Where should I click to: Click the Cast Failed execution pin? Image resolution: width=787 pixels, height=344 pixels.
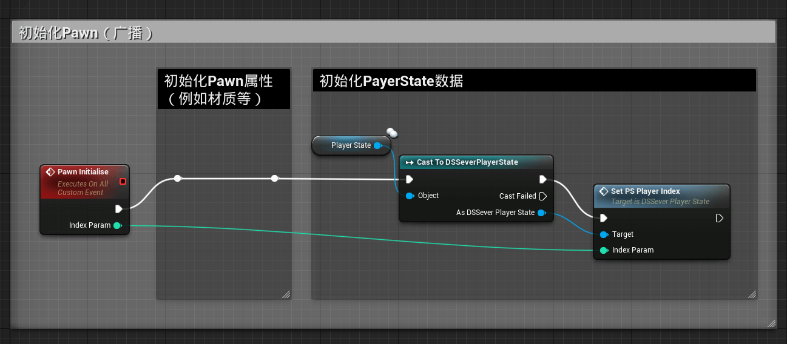(x=543, y=196)
